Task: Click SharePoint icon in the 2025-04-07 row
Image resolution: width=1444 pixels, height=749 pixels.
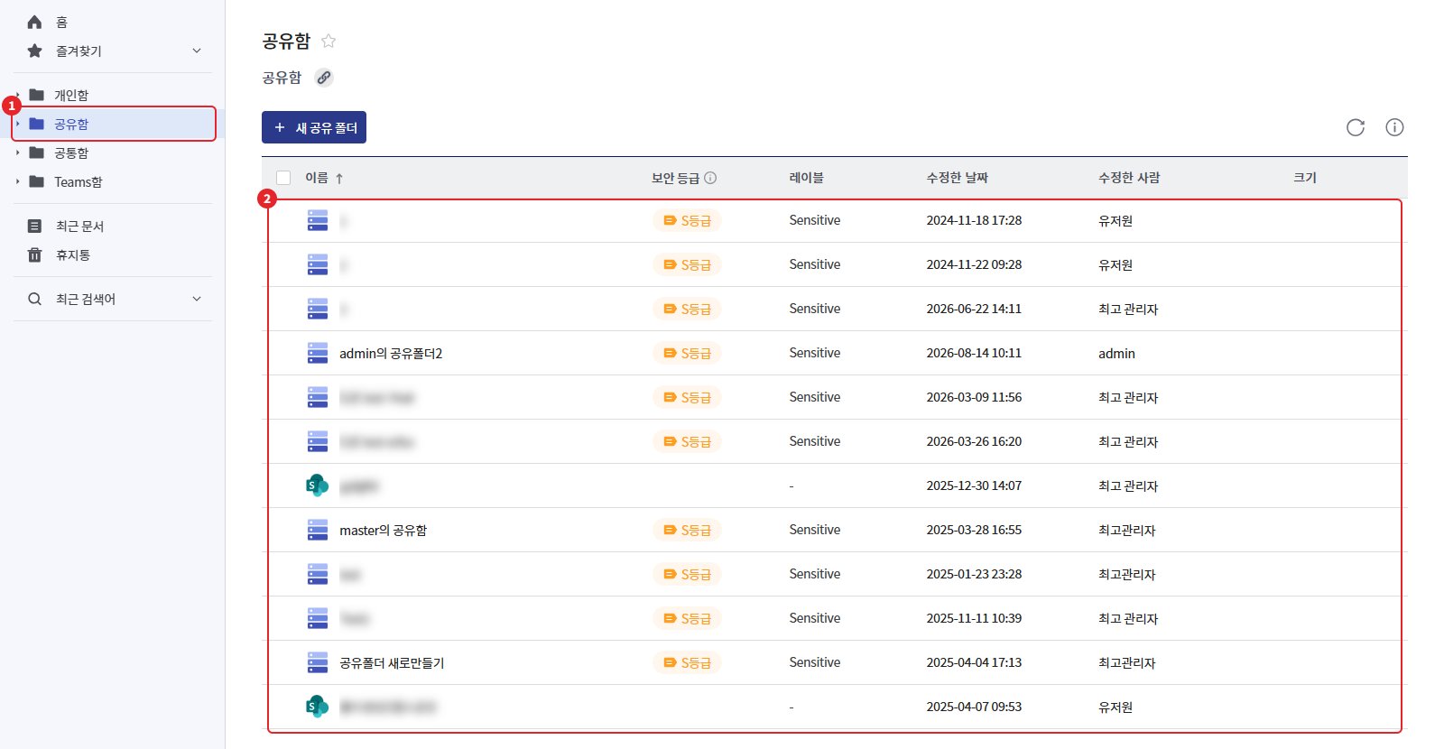Action: click(317, 707)
